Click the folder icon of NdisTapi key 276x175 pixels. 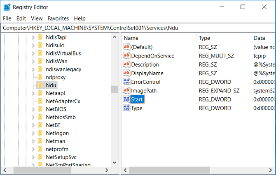pyautogui.click(x=40, y=37)
